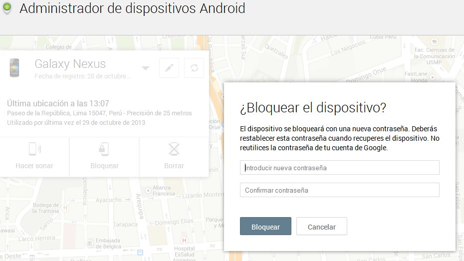
Task: Click the Bodega de la Trattoria restaurant icon
Action: pos(65,208)
